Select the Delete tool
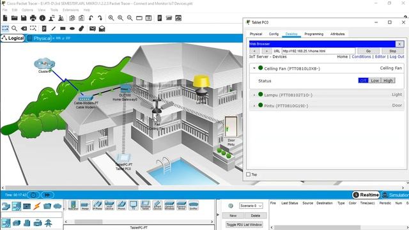 [x=24, y=28]
